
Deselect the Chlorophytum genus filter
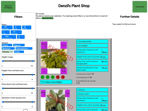pos(24,49)
